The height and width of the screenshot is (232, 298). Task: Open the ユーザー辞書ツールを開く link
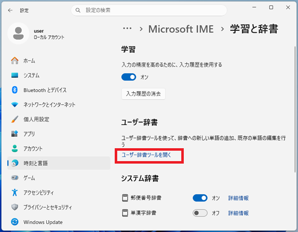147,155
